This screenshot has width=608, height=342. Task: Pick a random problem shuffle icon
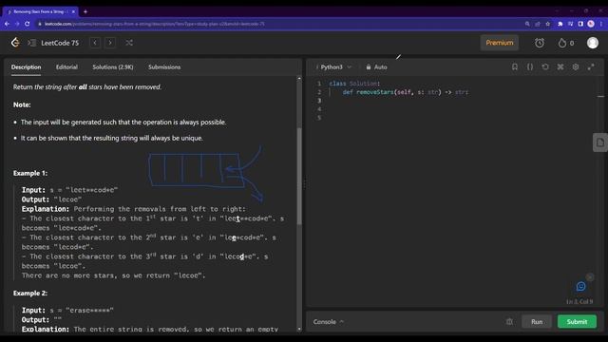pos(129,43)
